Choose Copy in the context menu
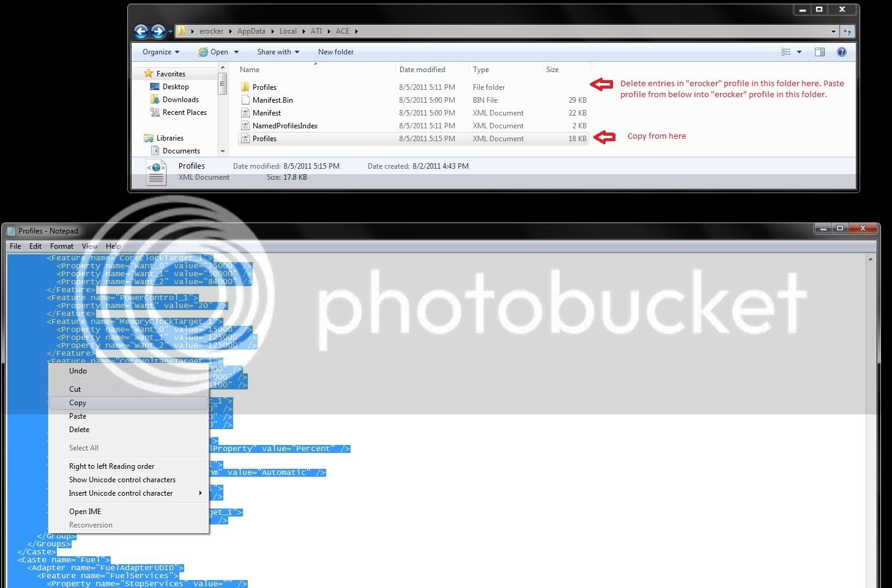Image resolution: width=892 pixels, height=588 pixels. (x=128, y=403)
